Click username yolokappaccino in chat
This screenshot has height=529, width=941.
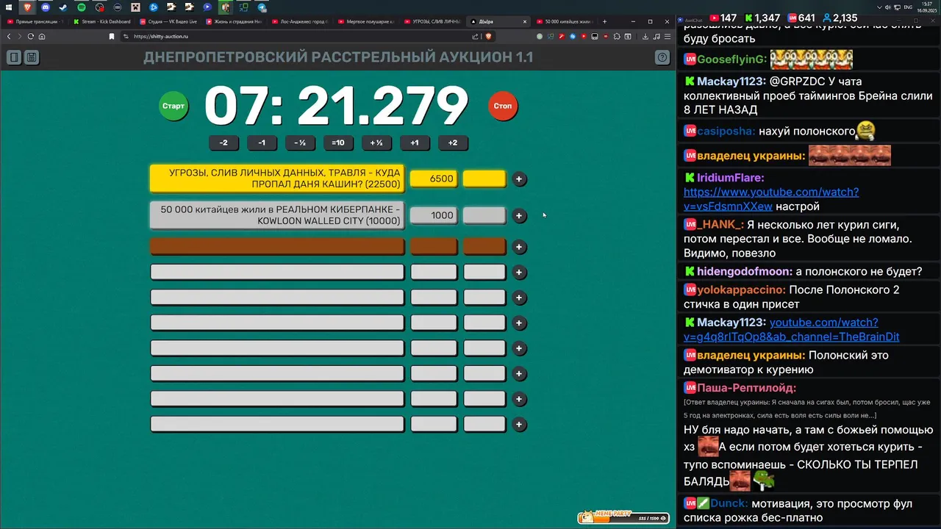tap(741, 289)
